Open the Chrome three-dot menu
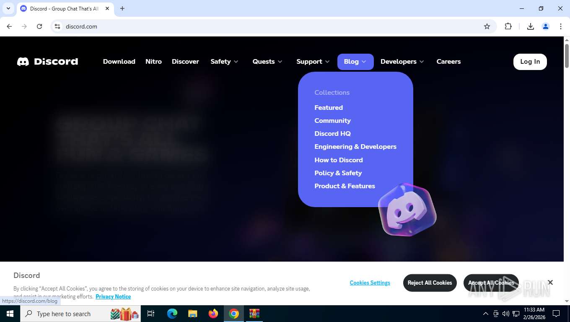570x322 pixels. (561, 26)
